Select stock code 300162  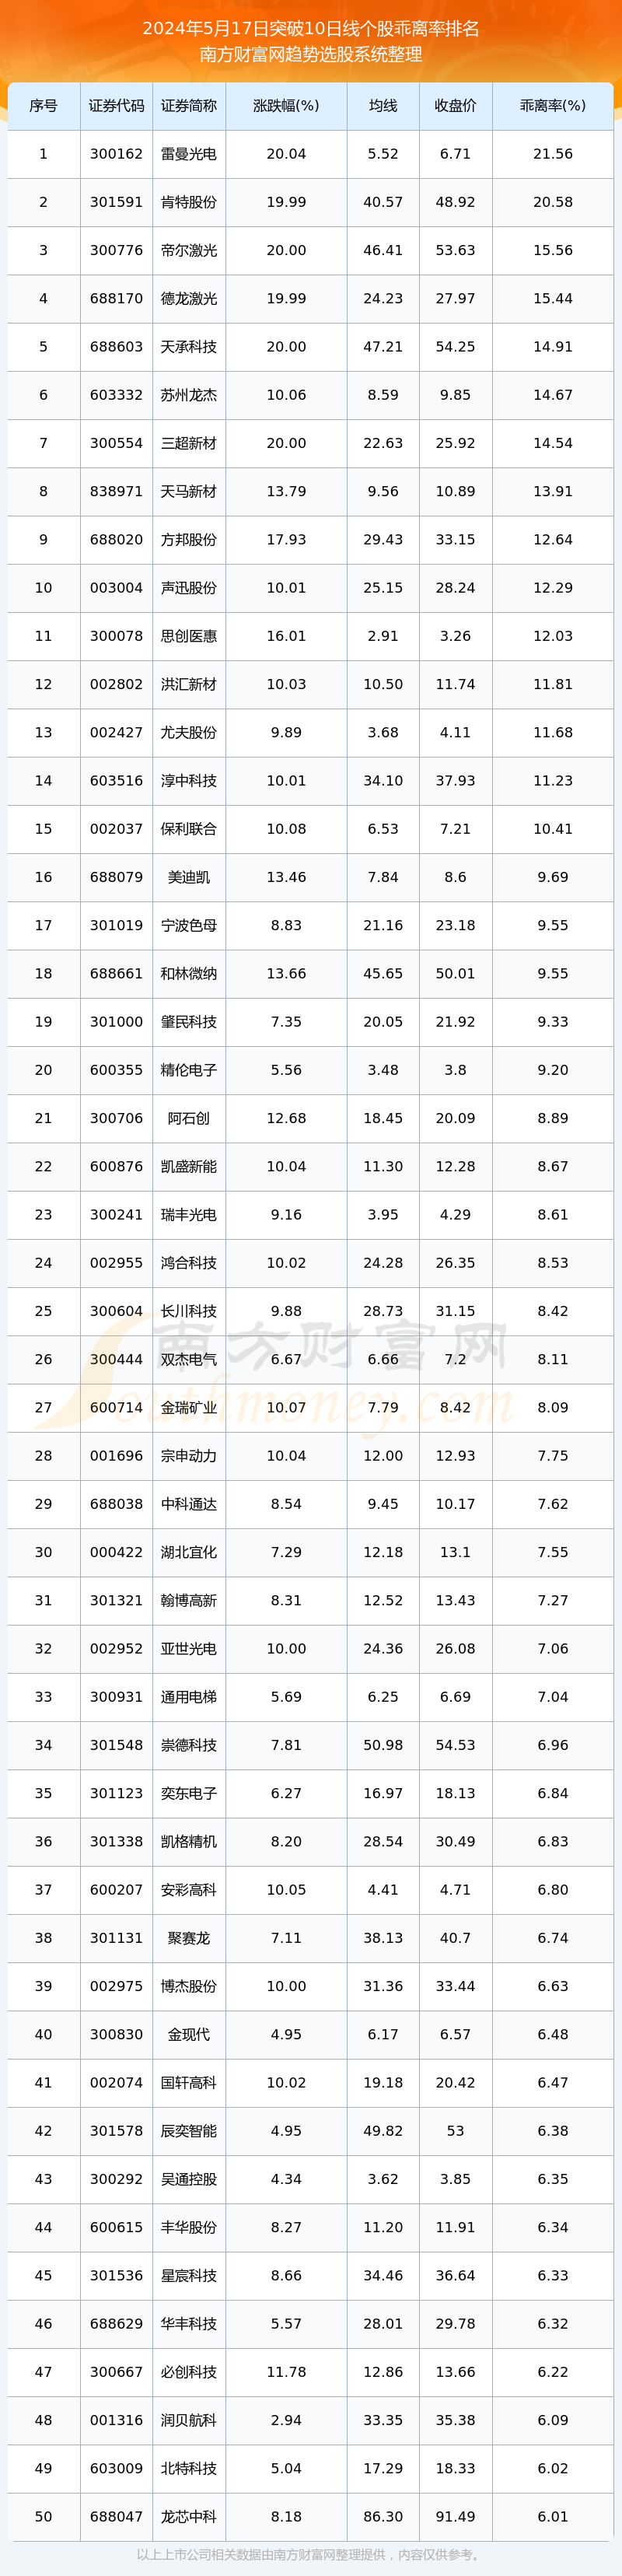click(x=116, y=154)
